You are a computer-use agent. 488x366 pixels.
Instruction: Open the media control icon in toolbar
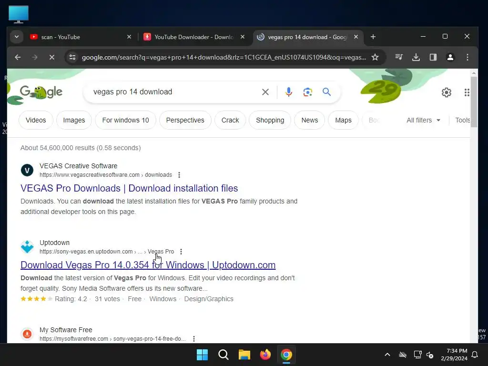399,57
